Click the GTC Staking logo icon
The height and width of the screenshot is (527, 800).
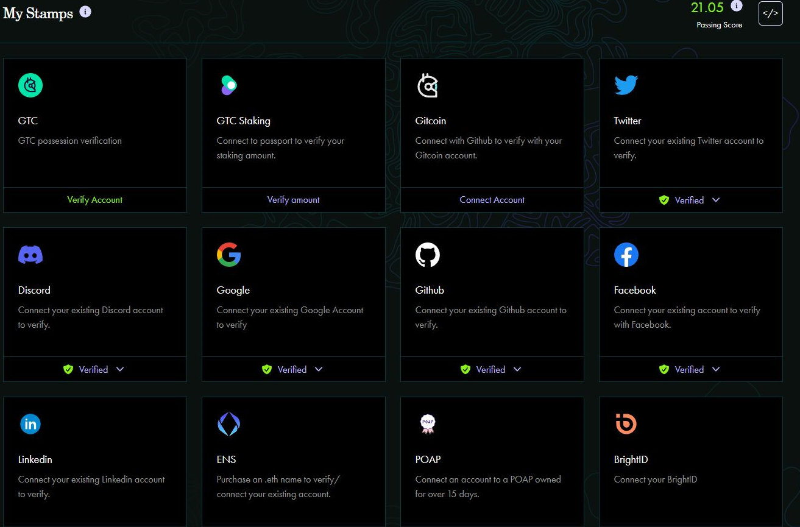pyautogui.click(x=228, y=85)
